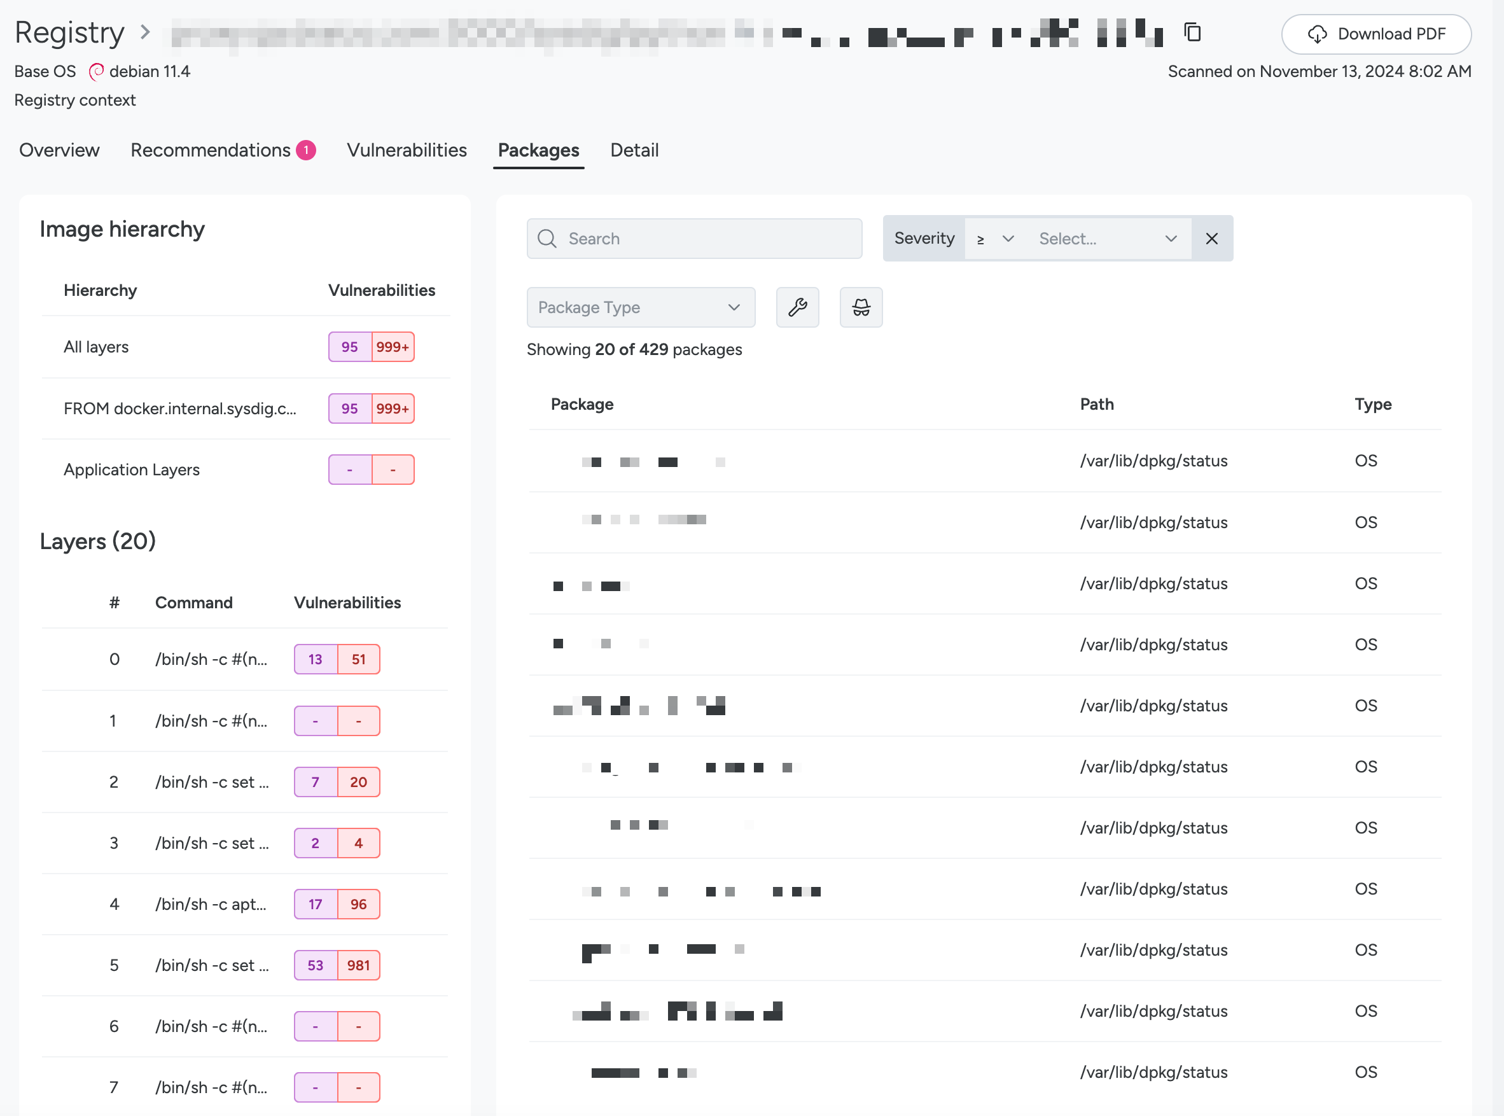
Task: Toggle the exploitable hacker icon filter
Action: tap(861, 307)
